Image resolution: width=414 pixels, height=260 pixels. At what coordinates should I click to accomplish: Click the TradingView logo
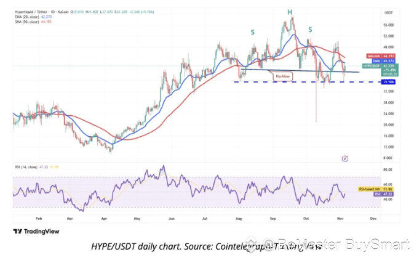click(36, 232)
